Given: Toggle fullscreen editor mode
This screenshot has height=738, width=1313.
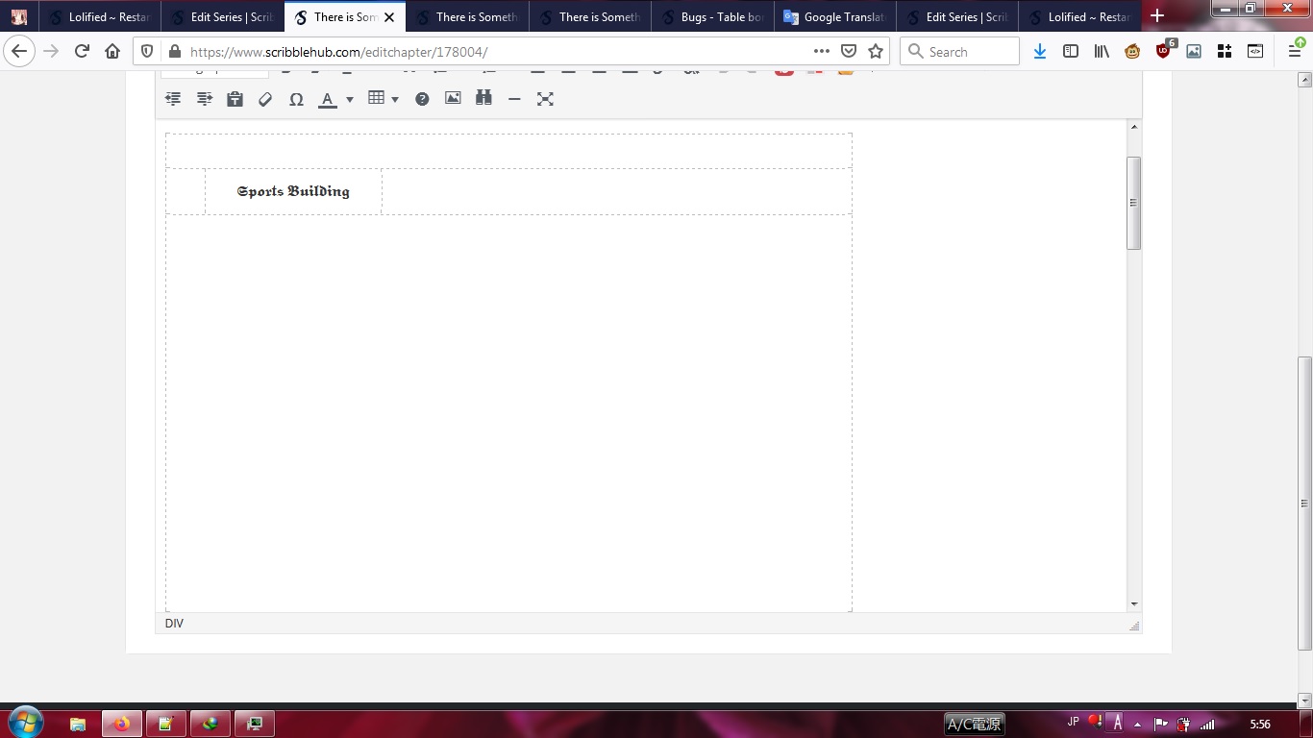Looking at the screenshot, I should [x=545, y=99].
